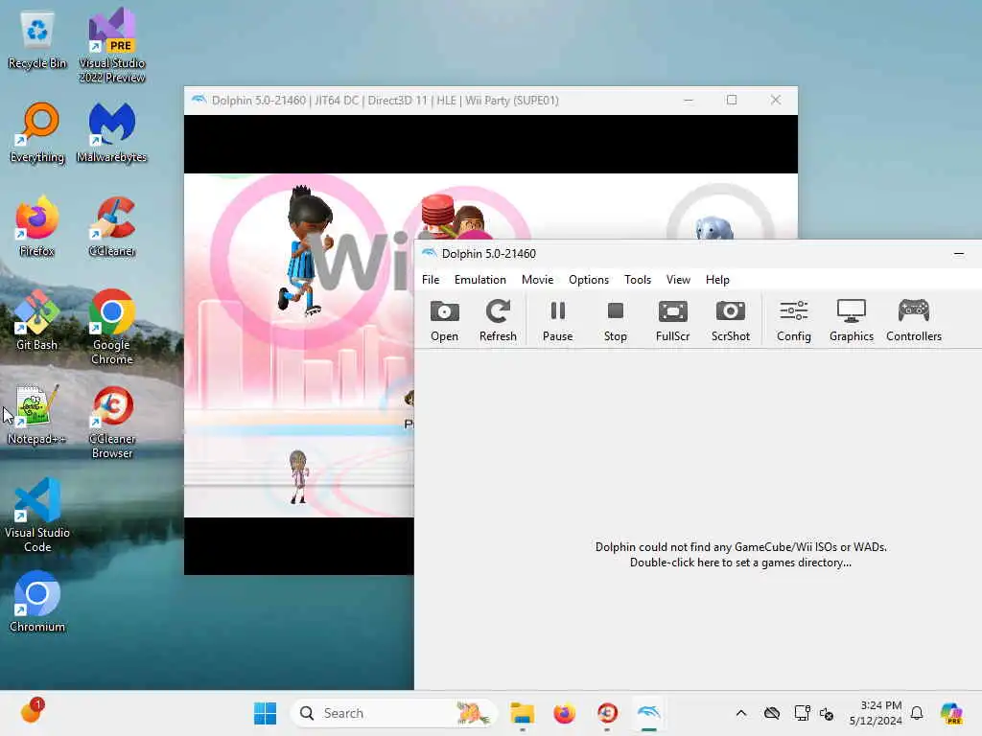982x736 pixels.
Task: Select Visual Studio 2022 Preview desktop icon
Action: click(111, 46)
